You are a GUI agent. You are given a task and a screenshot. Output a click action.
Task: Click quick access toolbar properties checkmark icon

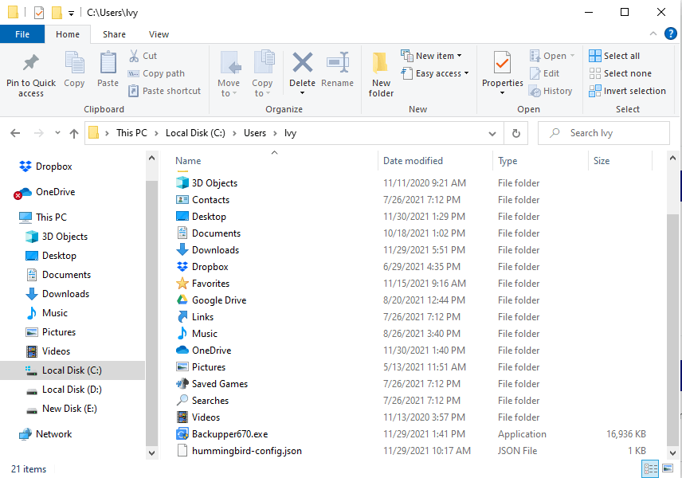pyautogui.click(x=39, y=13)
